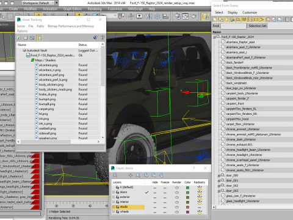This screenshot has height=220, width=293.
Task: Toggle Display Lights filter in Select From Scene
Action: pyautogui.click(x=226, y=20)
